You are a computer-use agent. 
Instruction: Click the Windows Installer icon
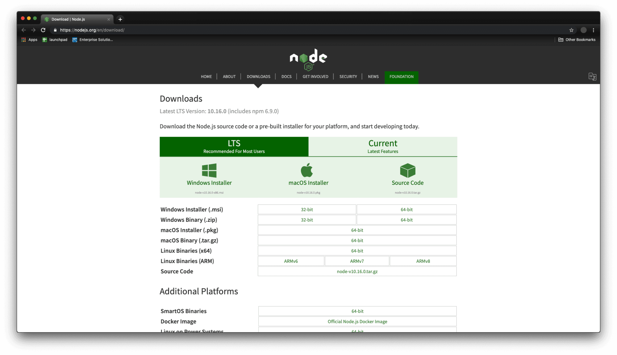coord(209,171)
